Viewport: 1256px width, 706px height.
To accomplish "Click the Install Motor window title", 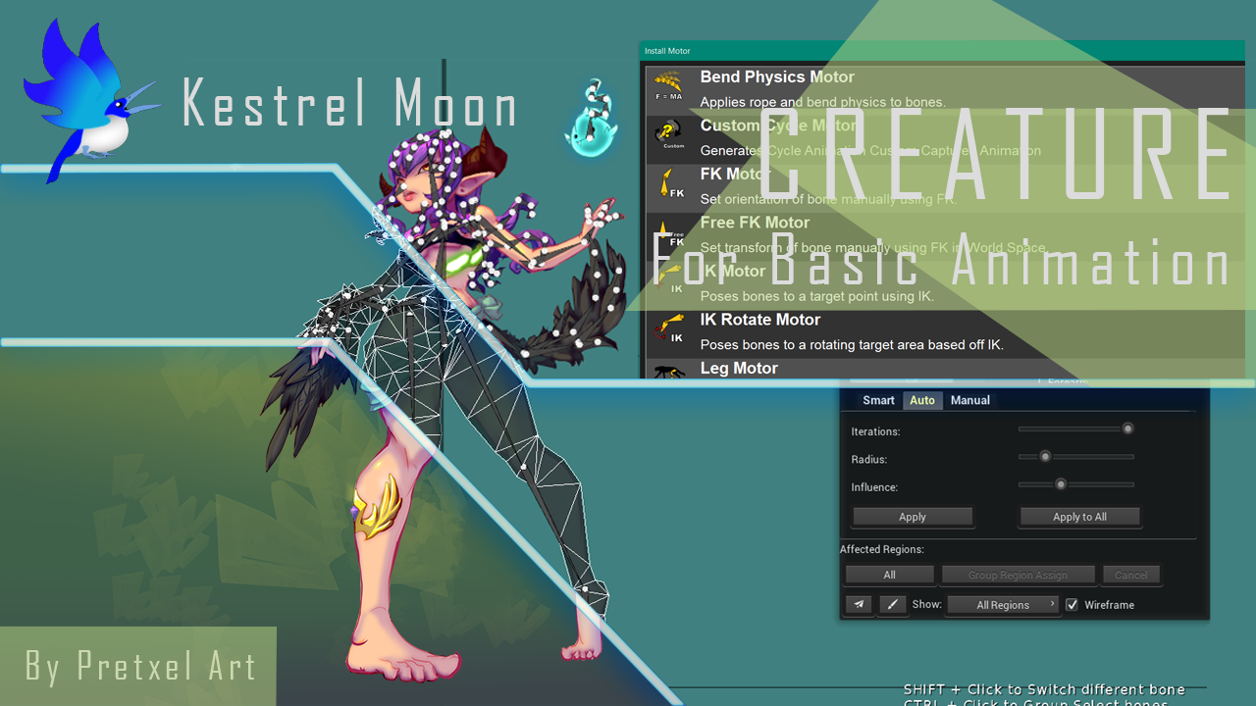I will click(x=667, y=51).
